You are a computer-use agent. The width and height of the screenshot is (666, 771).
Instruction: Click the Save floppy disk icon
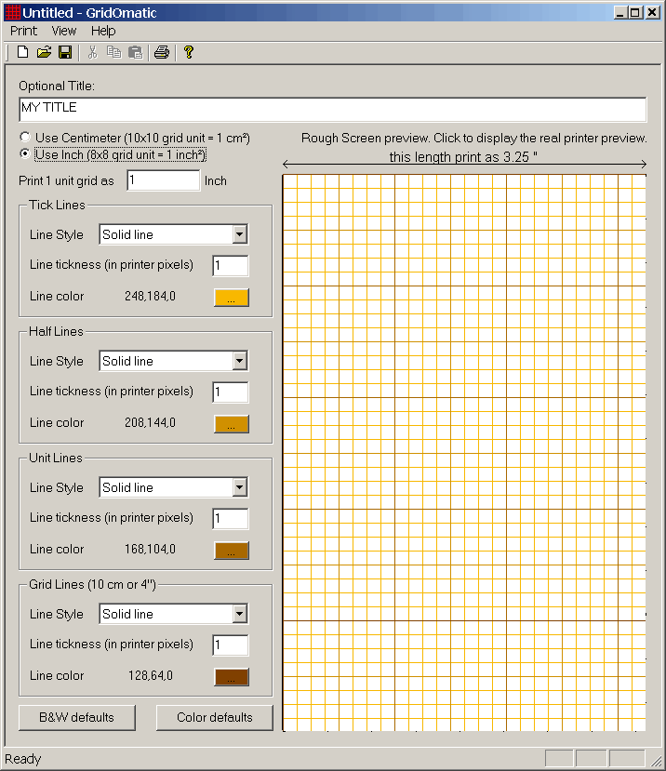(65, 53)
